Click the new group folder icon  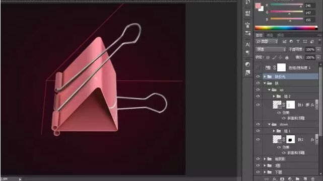pyautogui.click(x=297, y=179)
